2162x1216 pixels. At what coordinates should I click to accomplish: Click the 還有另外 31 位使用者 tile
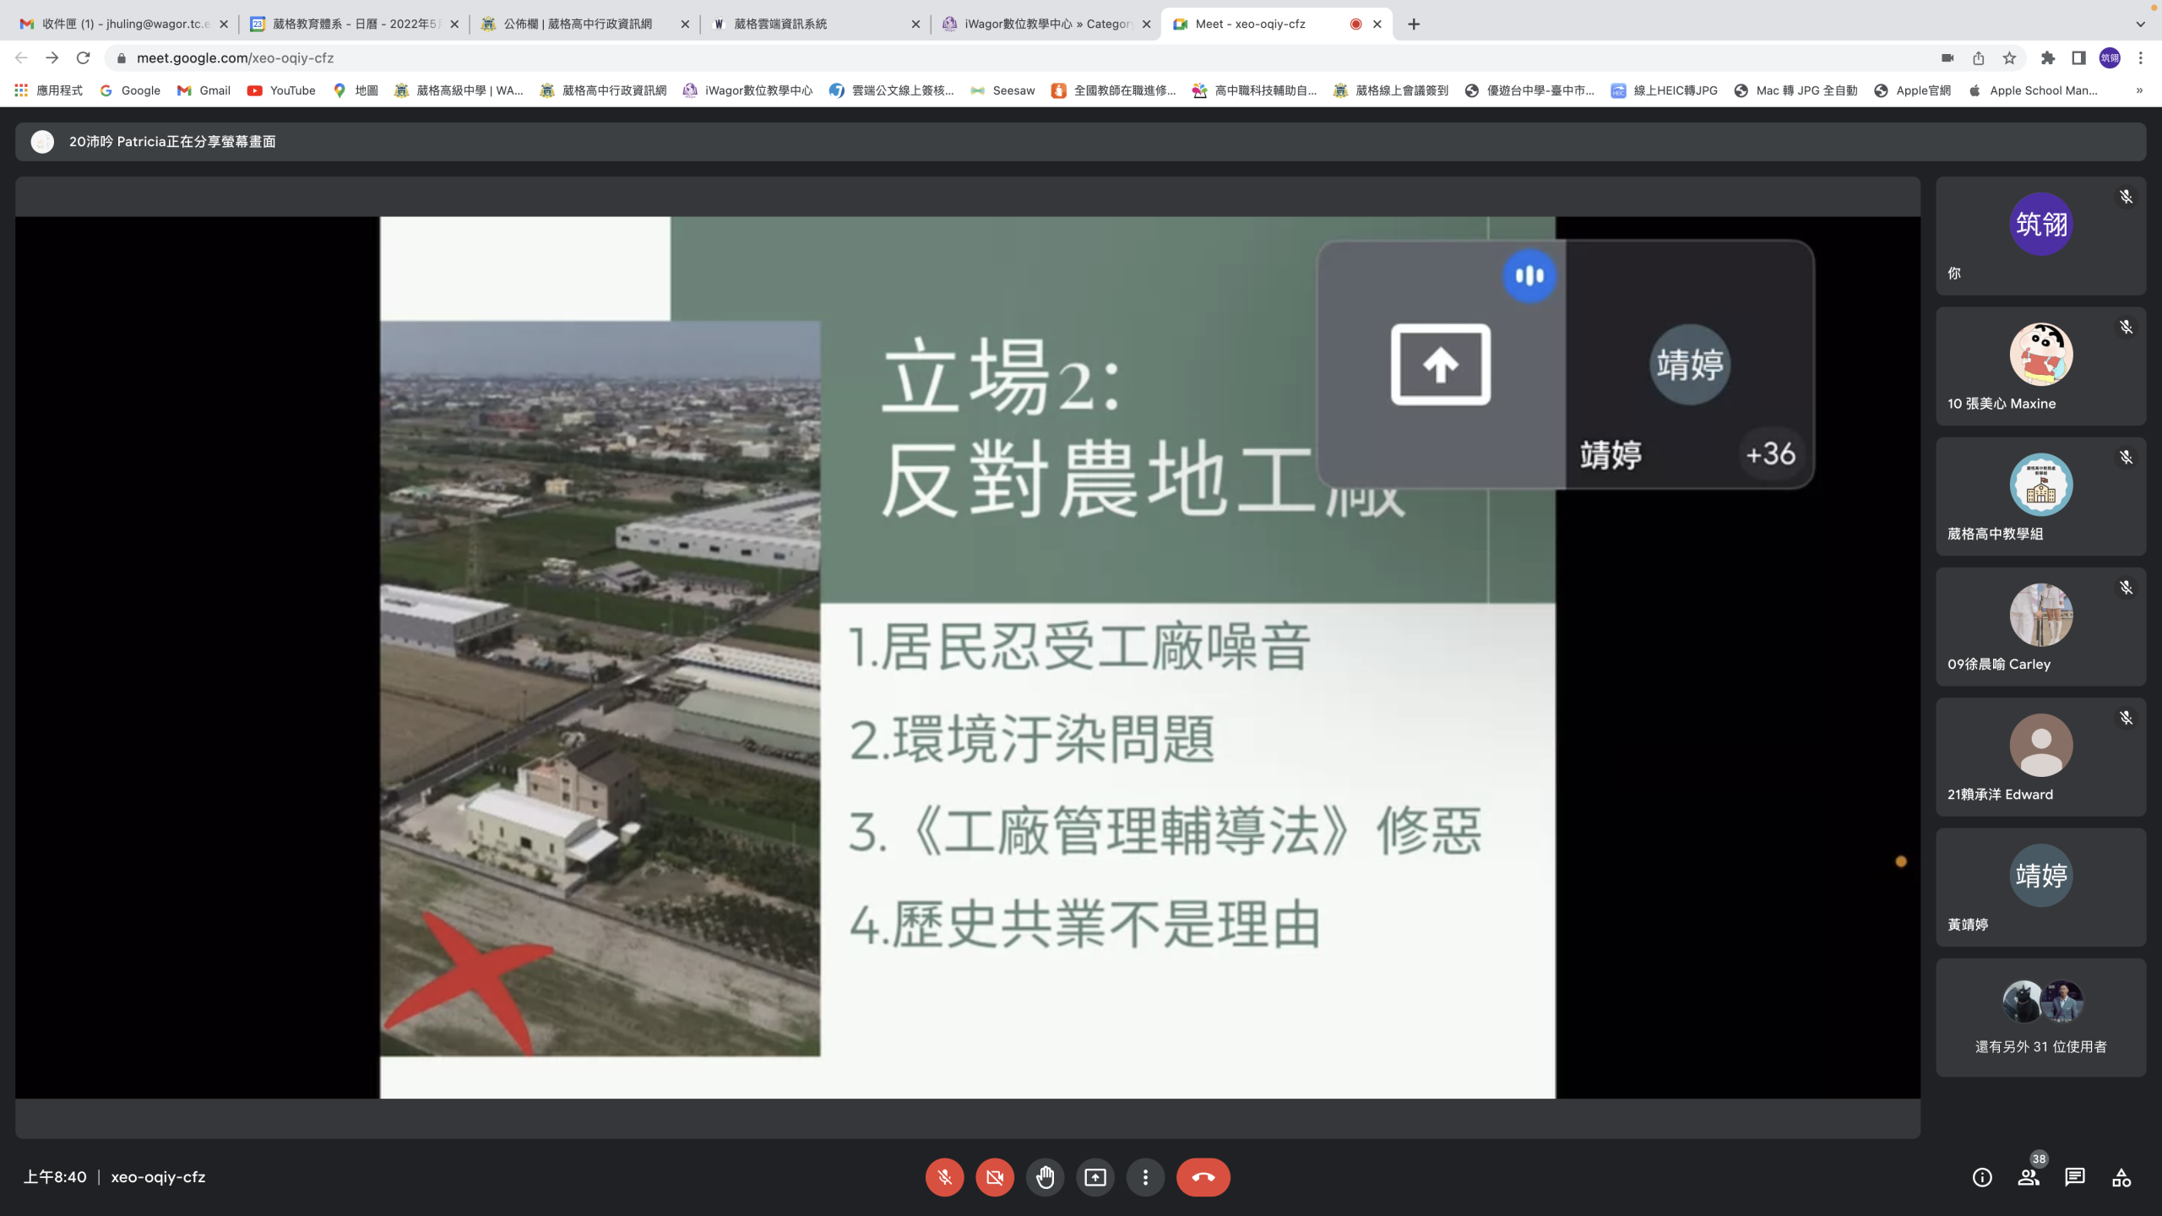point(2040,1018)
